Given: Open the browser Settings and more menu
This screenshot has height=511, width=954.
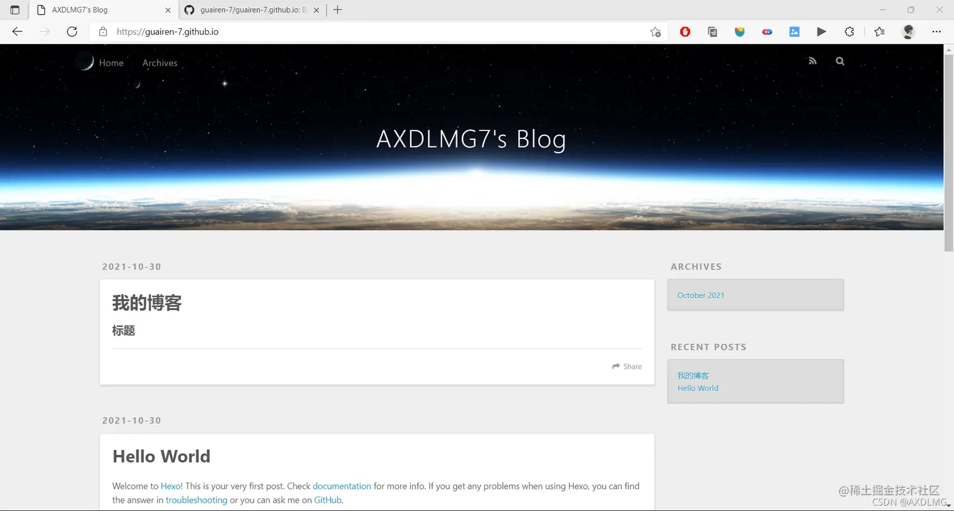Looking at the screenshot, I should click(936, 32).
